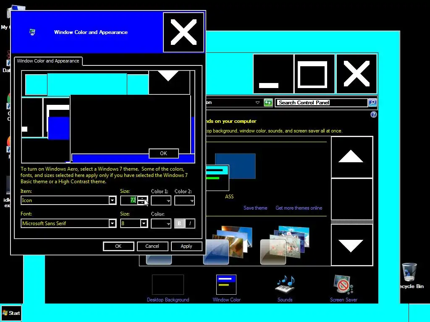
Task: Click the Desktop Background link label
Action: click(168, 299)
